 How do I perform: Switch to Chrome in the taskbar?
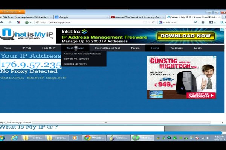93,138
